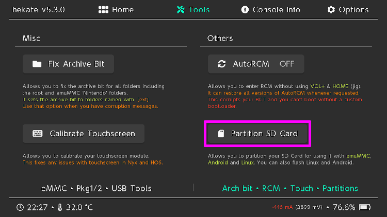Click the Home grid icon
Image resolution: width=387 pixels, height=217 pixels.
click(103, 10)
